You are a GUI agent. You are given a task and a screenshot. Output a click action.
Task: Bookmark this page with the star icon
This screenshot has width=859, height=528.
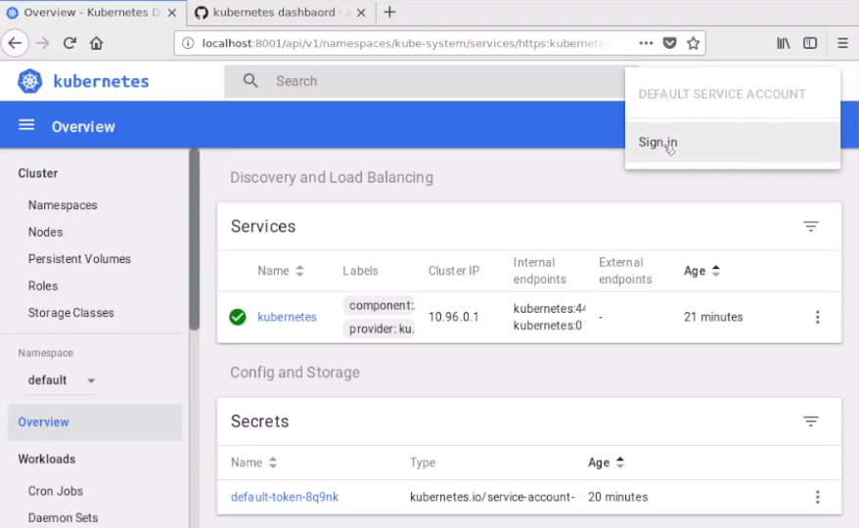pyautogui.click(x=693, y=43)
